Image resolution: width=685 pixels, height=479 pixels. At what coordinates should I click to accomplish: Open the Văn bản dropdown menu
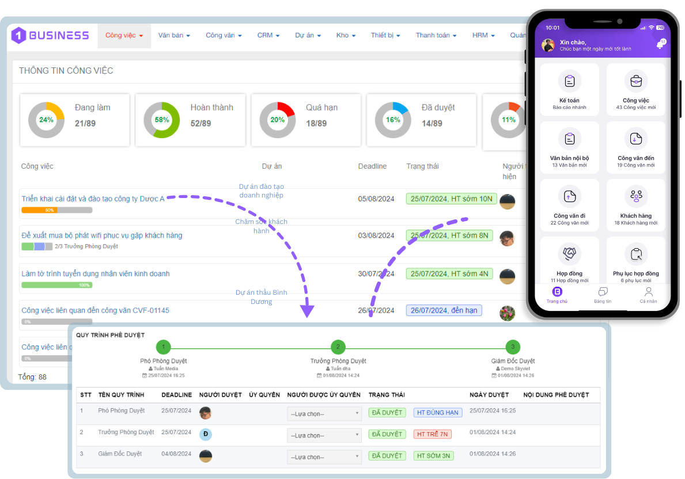pyautogui.click(x=174, y=35)
